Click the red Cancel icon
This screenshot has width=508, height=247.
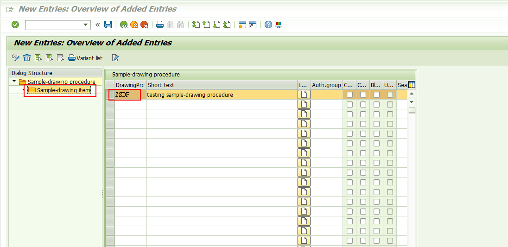144,25
